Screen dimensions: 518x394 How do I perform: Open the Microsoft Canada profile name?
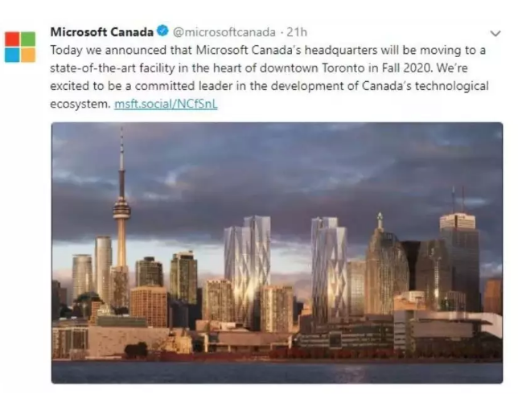point(102,33)
